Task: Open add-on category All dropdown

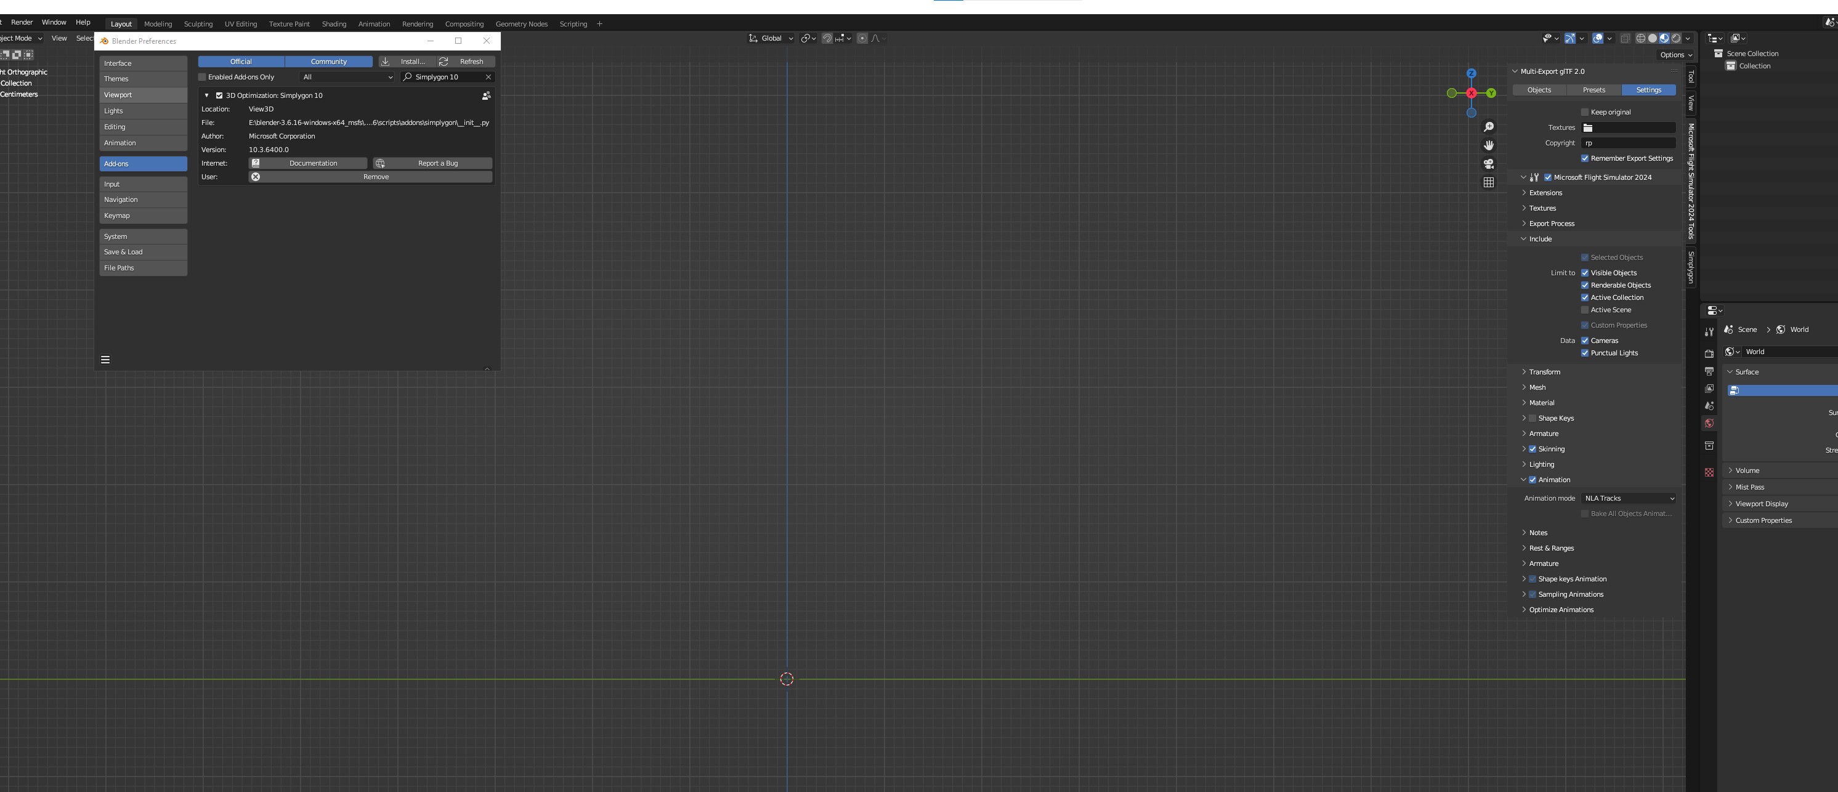Action: pos(347,77)
